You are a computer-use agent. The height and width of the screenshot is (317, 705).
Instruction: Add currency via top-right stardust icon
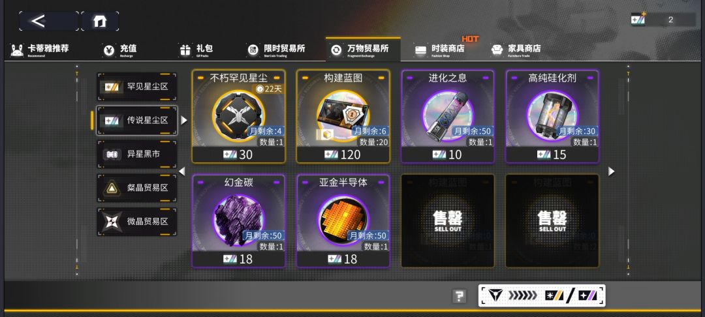[x=638, y=19]
